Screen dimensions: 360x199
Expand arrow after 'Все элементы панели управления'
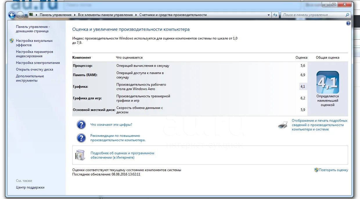pos(136,15)
